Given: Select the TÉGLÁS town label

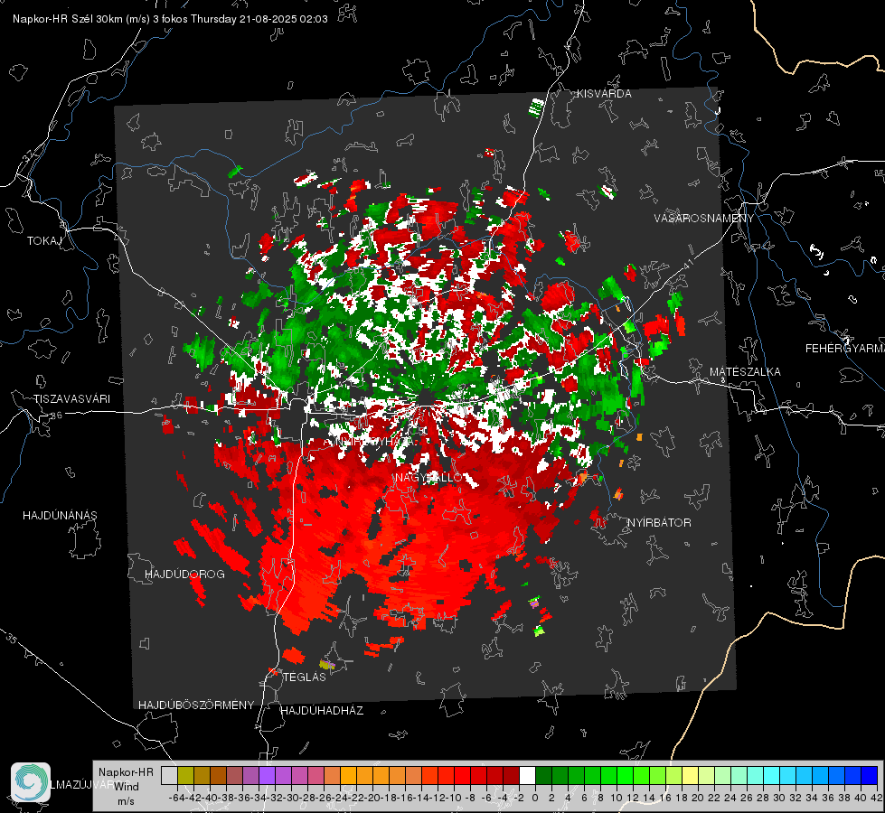Looking at the screenshot, I should point(305,677).
